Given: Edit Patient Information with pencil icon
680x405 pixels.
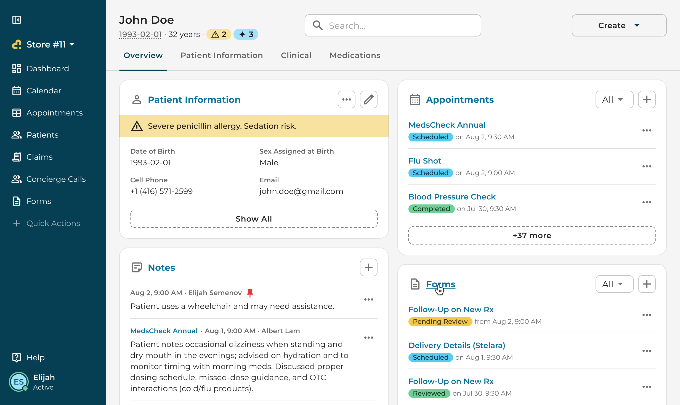Looking at the screenshot, I should point(368,99).
